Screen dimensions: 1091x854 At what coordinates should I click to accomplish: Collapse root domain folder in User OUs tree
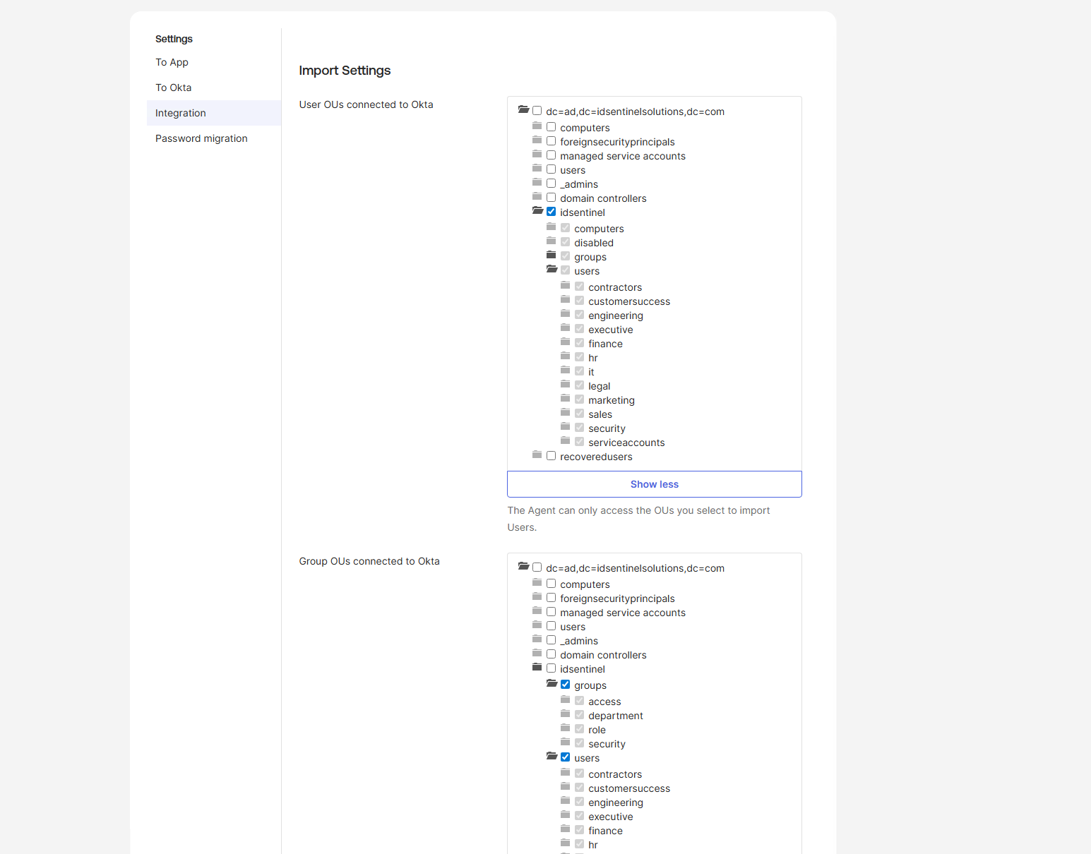[x=523, y=110]
